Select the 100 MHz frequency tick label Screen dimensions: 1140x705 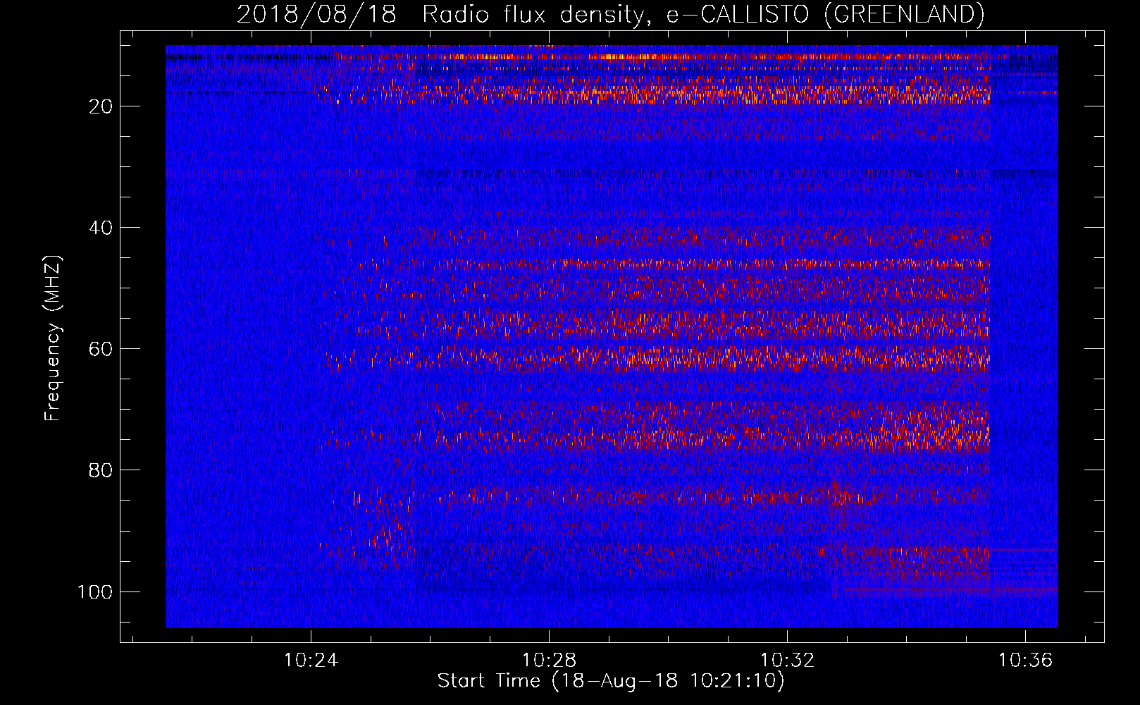click(x=95, y=591)
